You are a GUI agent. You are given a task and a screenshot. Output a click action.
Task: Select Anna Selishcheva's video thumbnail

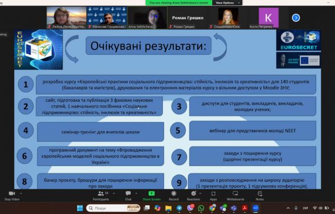click(x=148, y=18)
